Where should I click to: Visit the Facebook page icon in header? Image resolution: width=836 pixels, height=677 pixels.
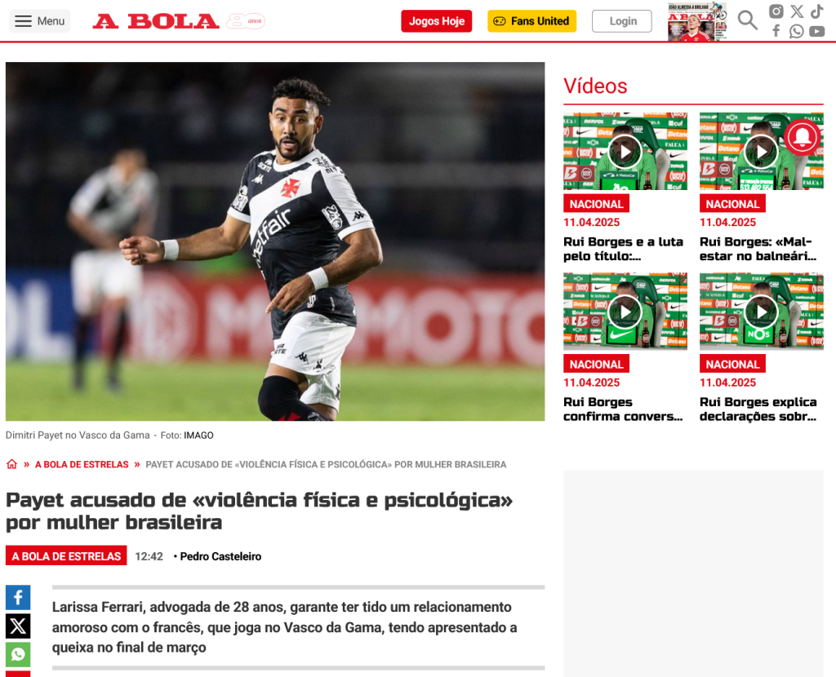776,31
